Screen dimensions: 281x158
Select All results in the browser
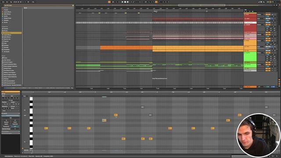coord(7,52)
